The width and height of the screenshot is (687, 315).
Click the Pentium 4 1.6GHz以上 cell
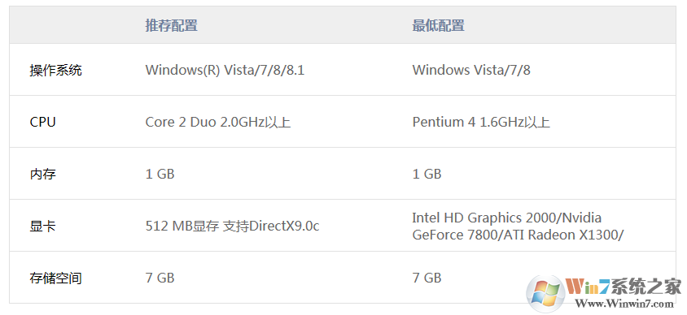click(481, 122)
